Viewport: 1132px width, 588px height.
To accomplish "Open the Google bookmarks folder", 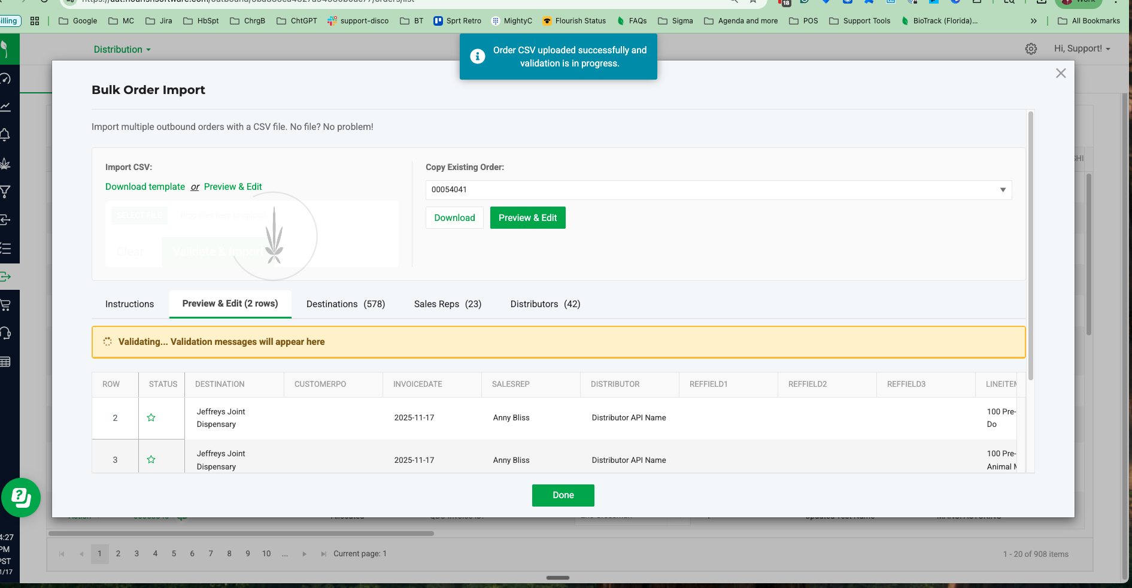I will (x=78, y=21).
